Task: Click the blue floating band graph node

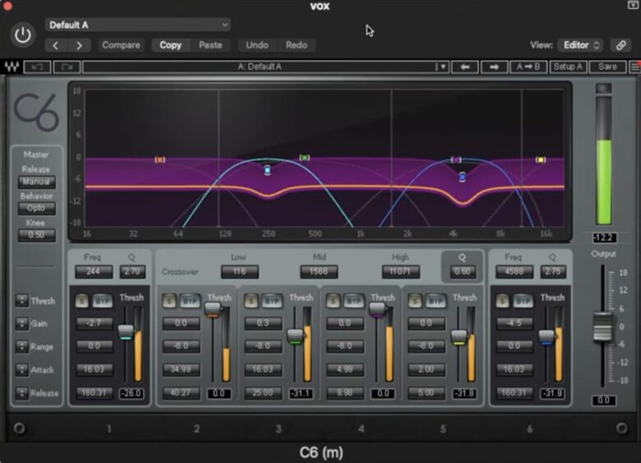Action: click(463, 177)
